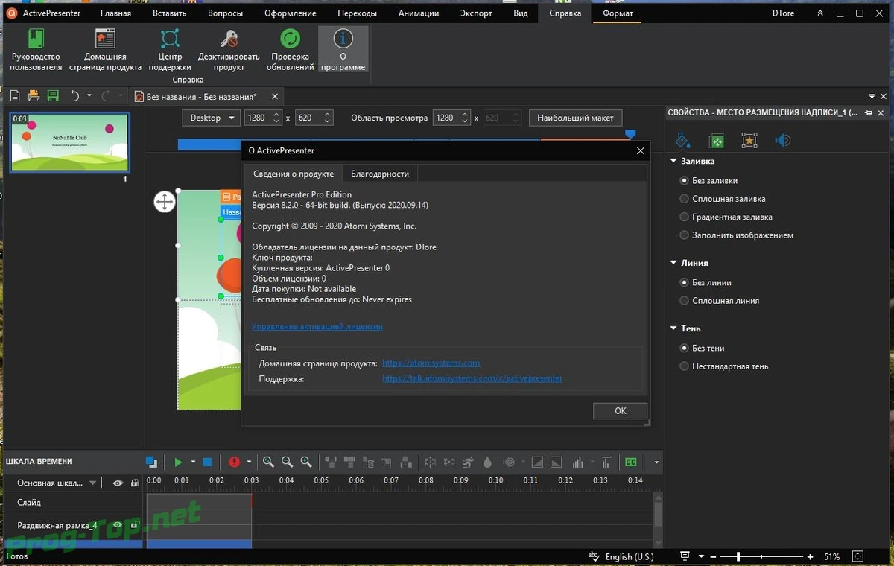
Task: Create a new project file icon
Action: click(x=15, y=96)
